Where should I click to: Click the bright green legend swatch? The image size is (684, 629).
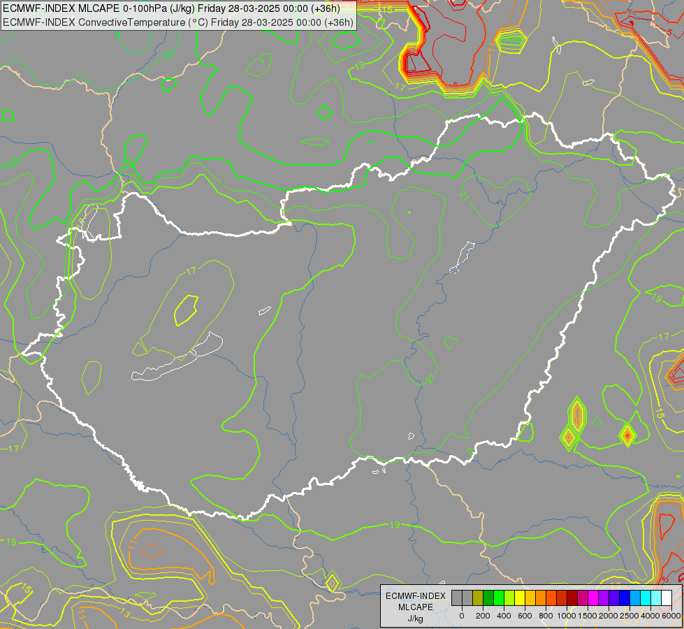point(499,598)
